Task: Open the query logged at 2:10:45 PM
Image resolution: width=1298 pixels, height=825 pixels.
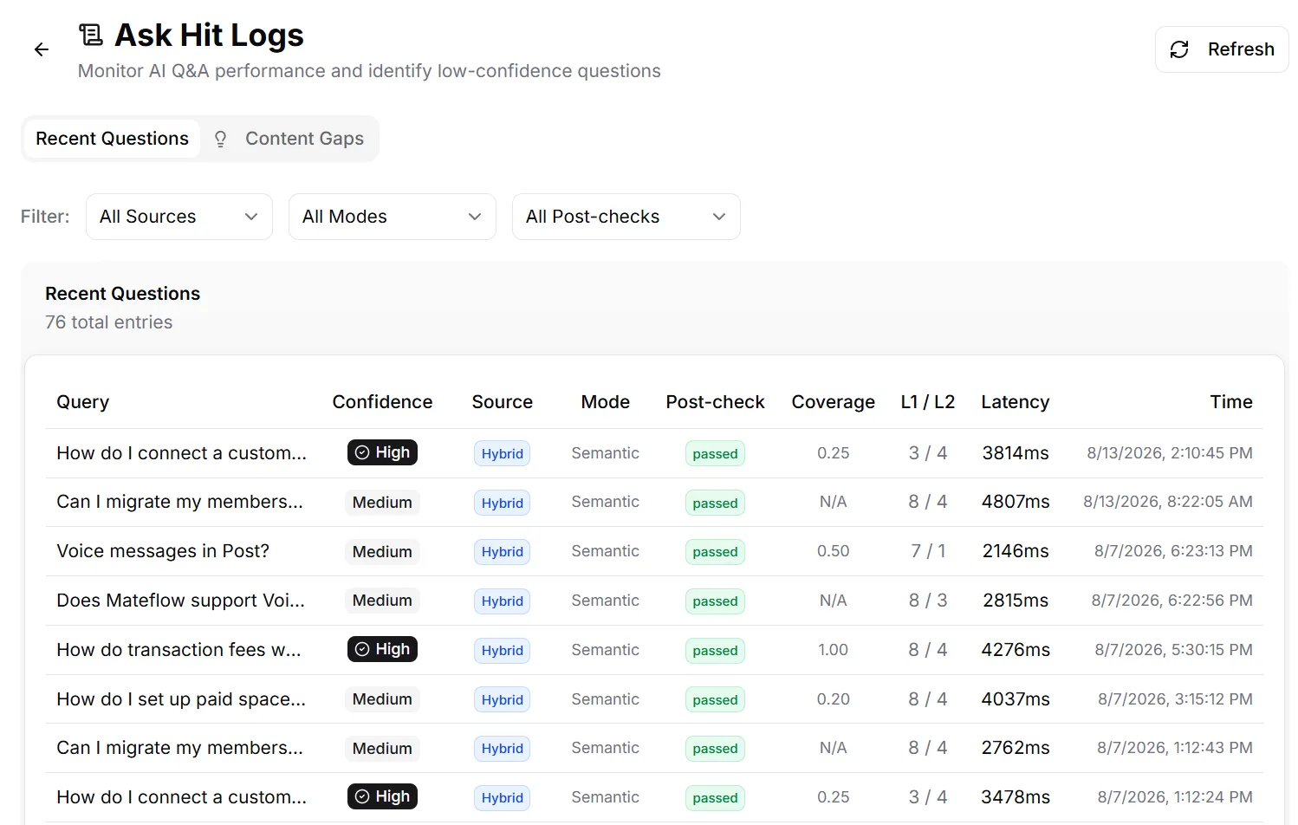Action: (x=182, y=453)
